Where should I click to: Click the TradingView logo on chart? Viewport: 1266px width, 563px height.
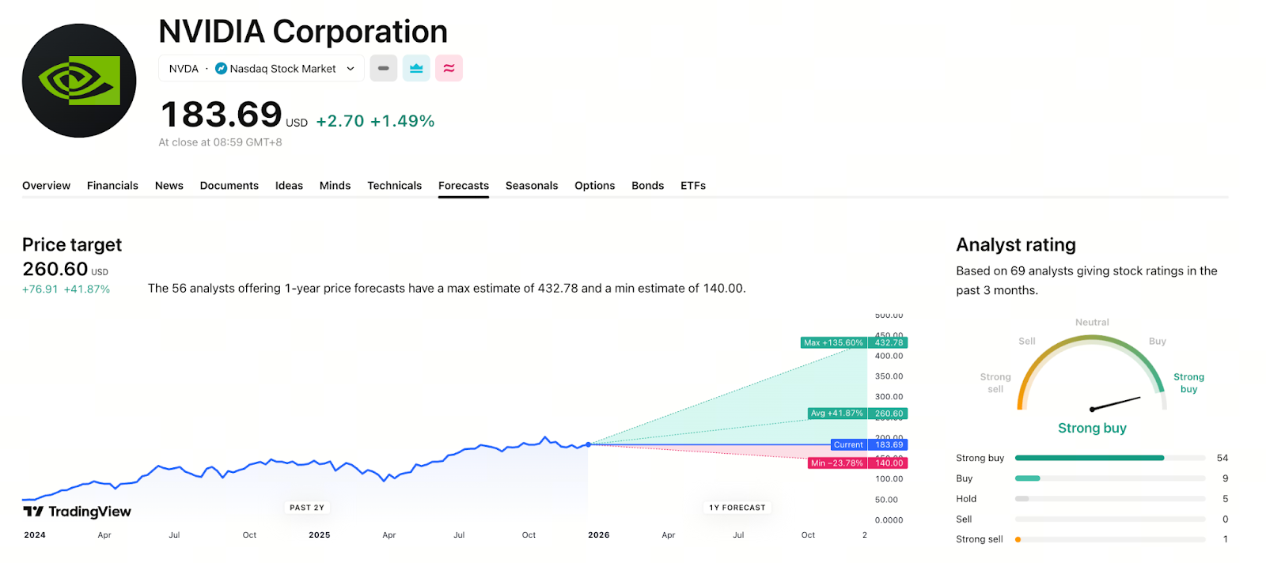[77, 512]
